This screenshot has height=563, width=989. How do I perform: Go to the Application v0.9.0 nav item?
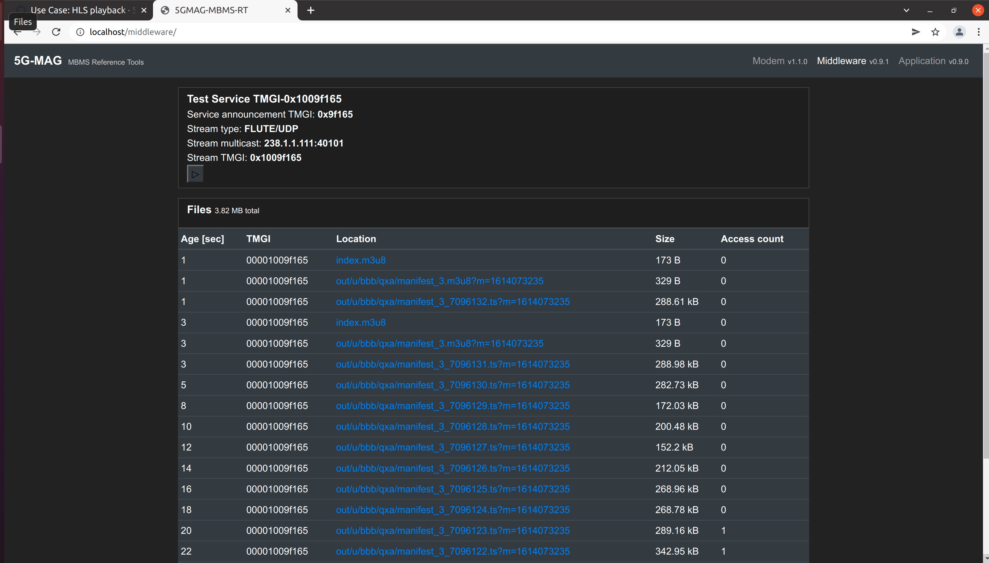tap(933, 61)
